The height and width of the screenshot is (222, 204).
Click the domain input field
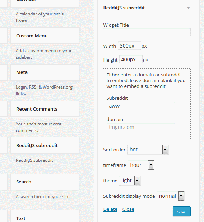141,127
